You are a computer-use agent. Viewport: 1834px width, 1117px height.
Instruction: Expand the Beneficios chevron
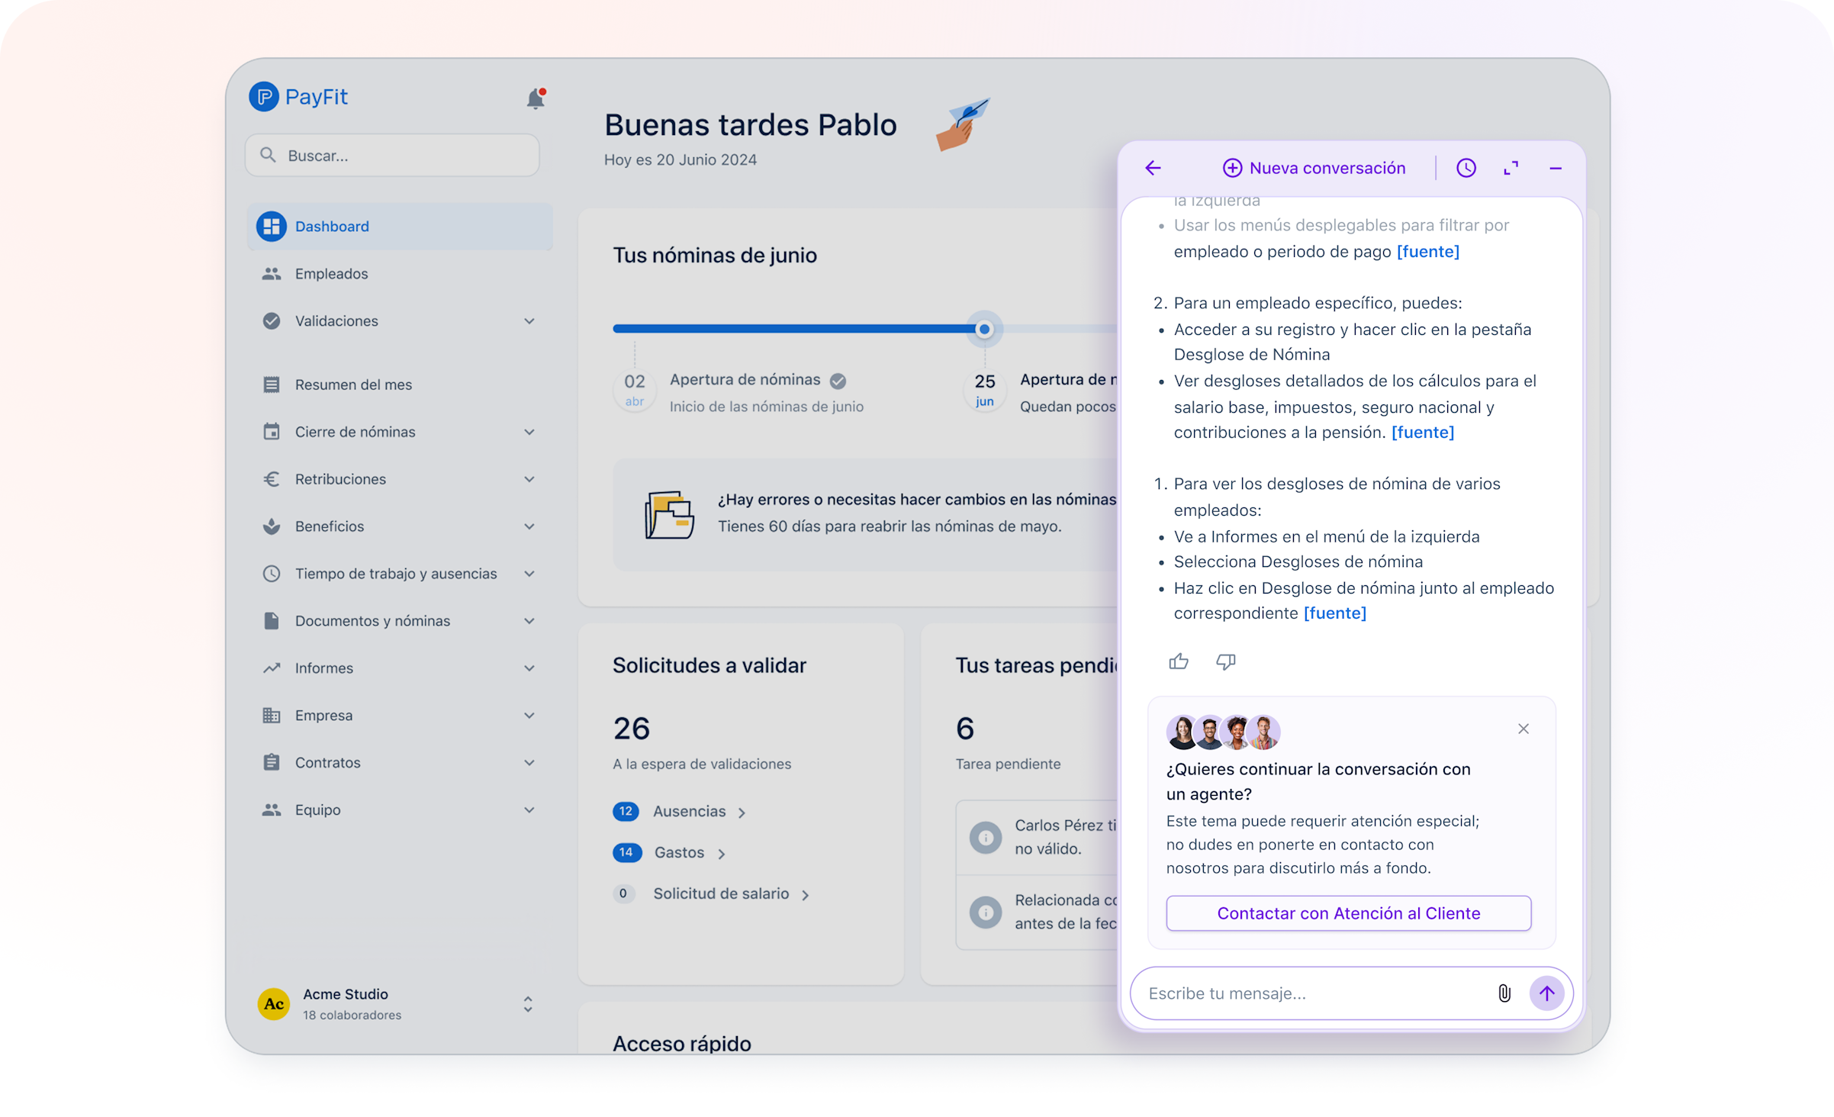[x=529, y=526]
